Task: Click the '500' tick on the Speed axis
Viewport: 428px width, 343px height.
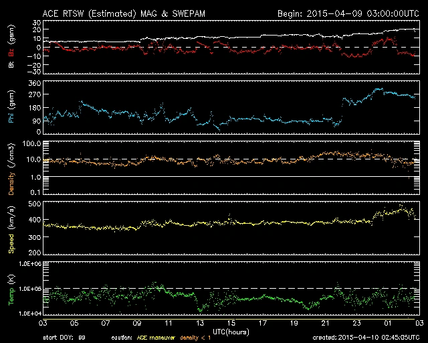Action: coord(35,204)
